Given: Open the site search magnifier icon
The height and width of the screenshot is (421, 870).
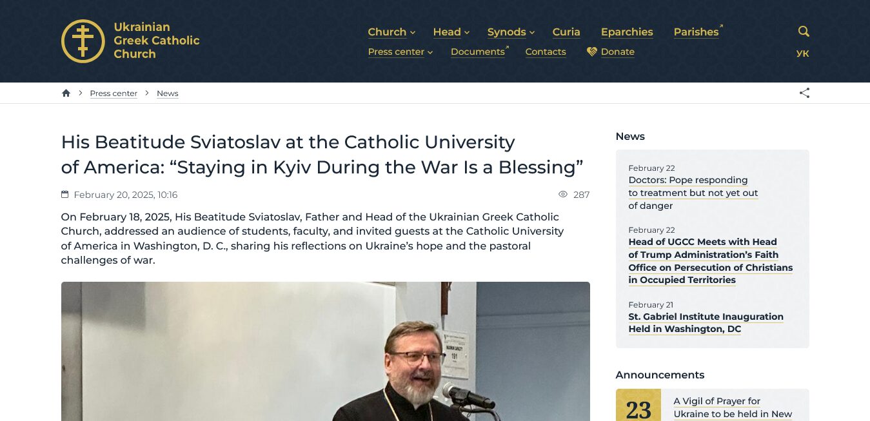Looking at the screenshot, I should pyautogui.click(x=803, y=32).
